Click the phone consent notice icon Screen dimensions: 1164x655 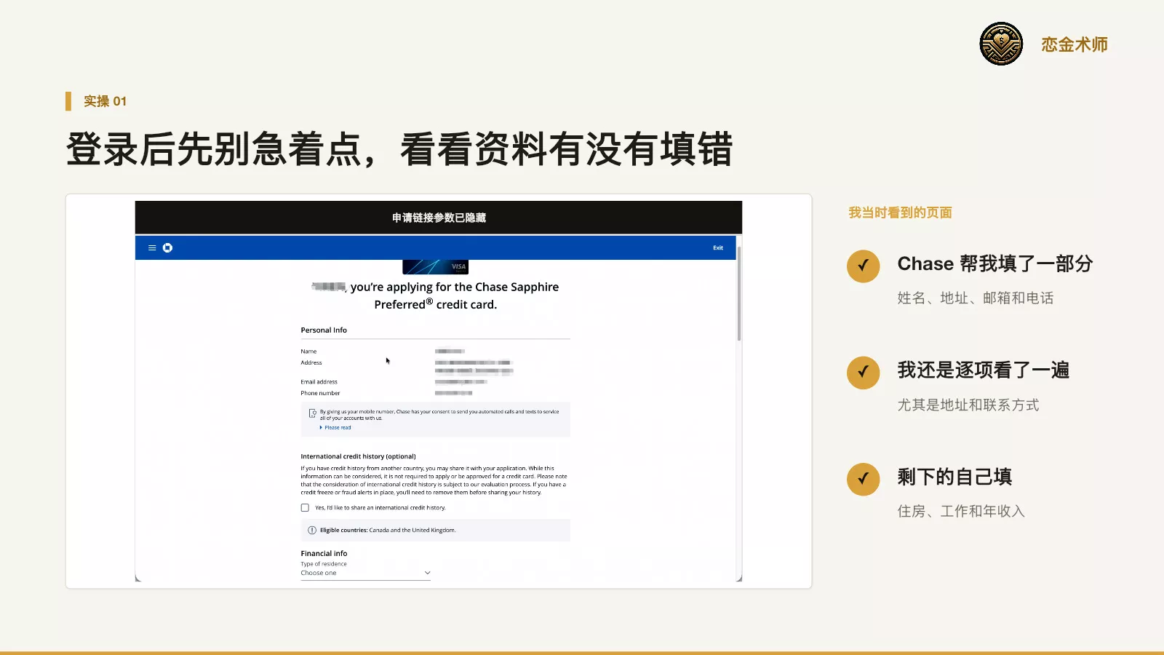pyautogui.click(x=313, y=413)
